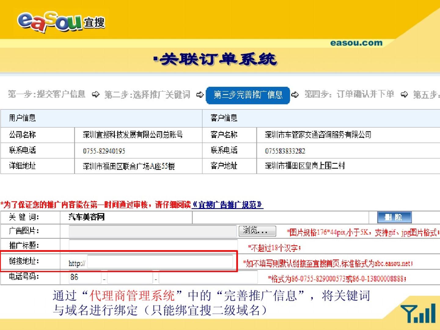The height and width of the screenshot is (330, 440).
Task: Click the last 电话号码 number field
Action: pyautogui.click(x=208, y=277)
